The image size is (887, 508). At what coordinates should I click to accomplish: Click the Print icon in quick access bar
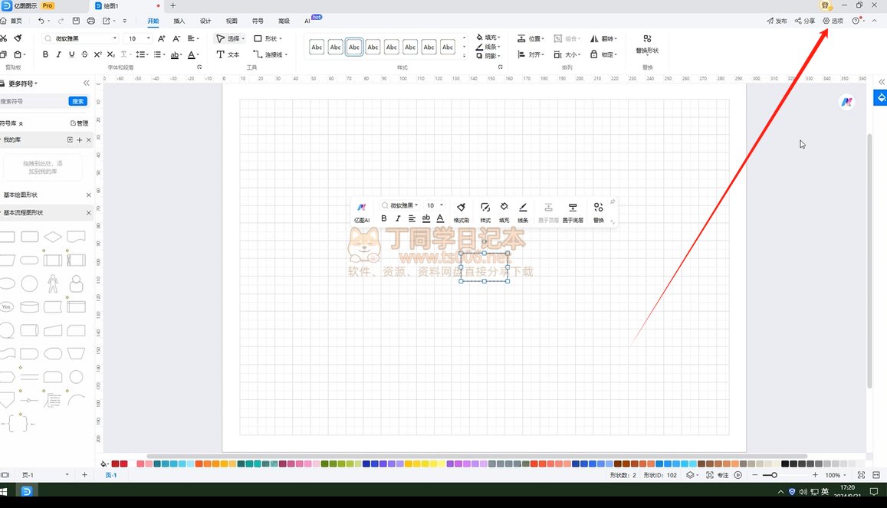coord(91,21)
